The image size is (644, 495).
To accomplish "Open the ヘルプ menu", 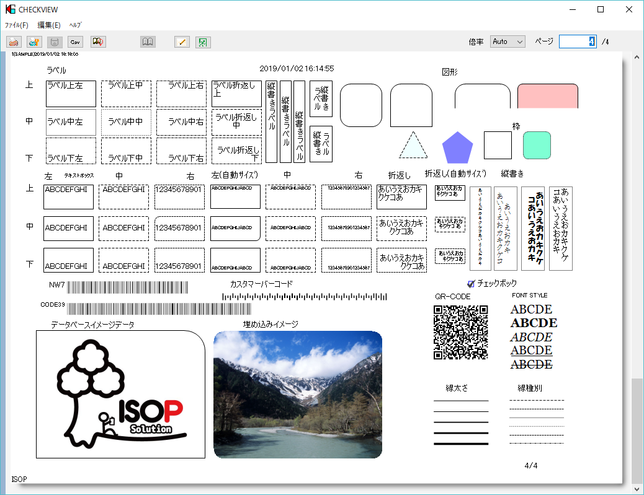I will click(75, 25).
